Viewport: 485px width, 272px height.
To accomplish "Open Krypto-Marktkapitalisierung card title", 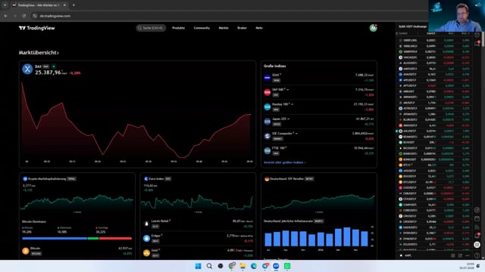I will [x=47, y=179].
